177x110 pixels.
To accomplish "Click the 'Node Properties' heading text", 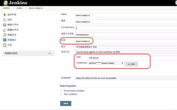I will (x=68, y=86).
